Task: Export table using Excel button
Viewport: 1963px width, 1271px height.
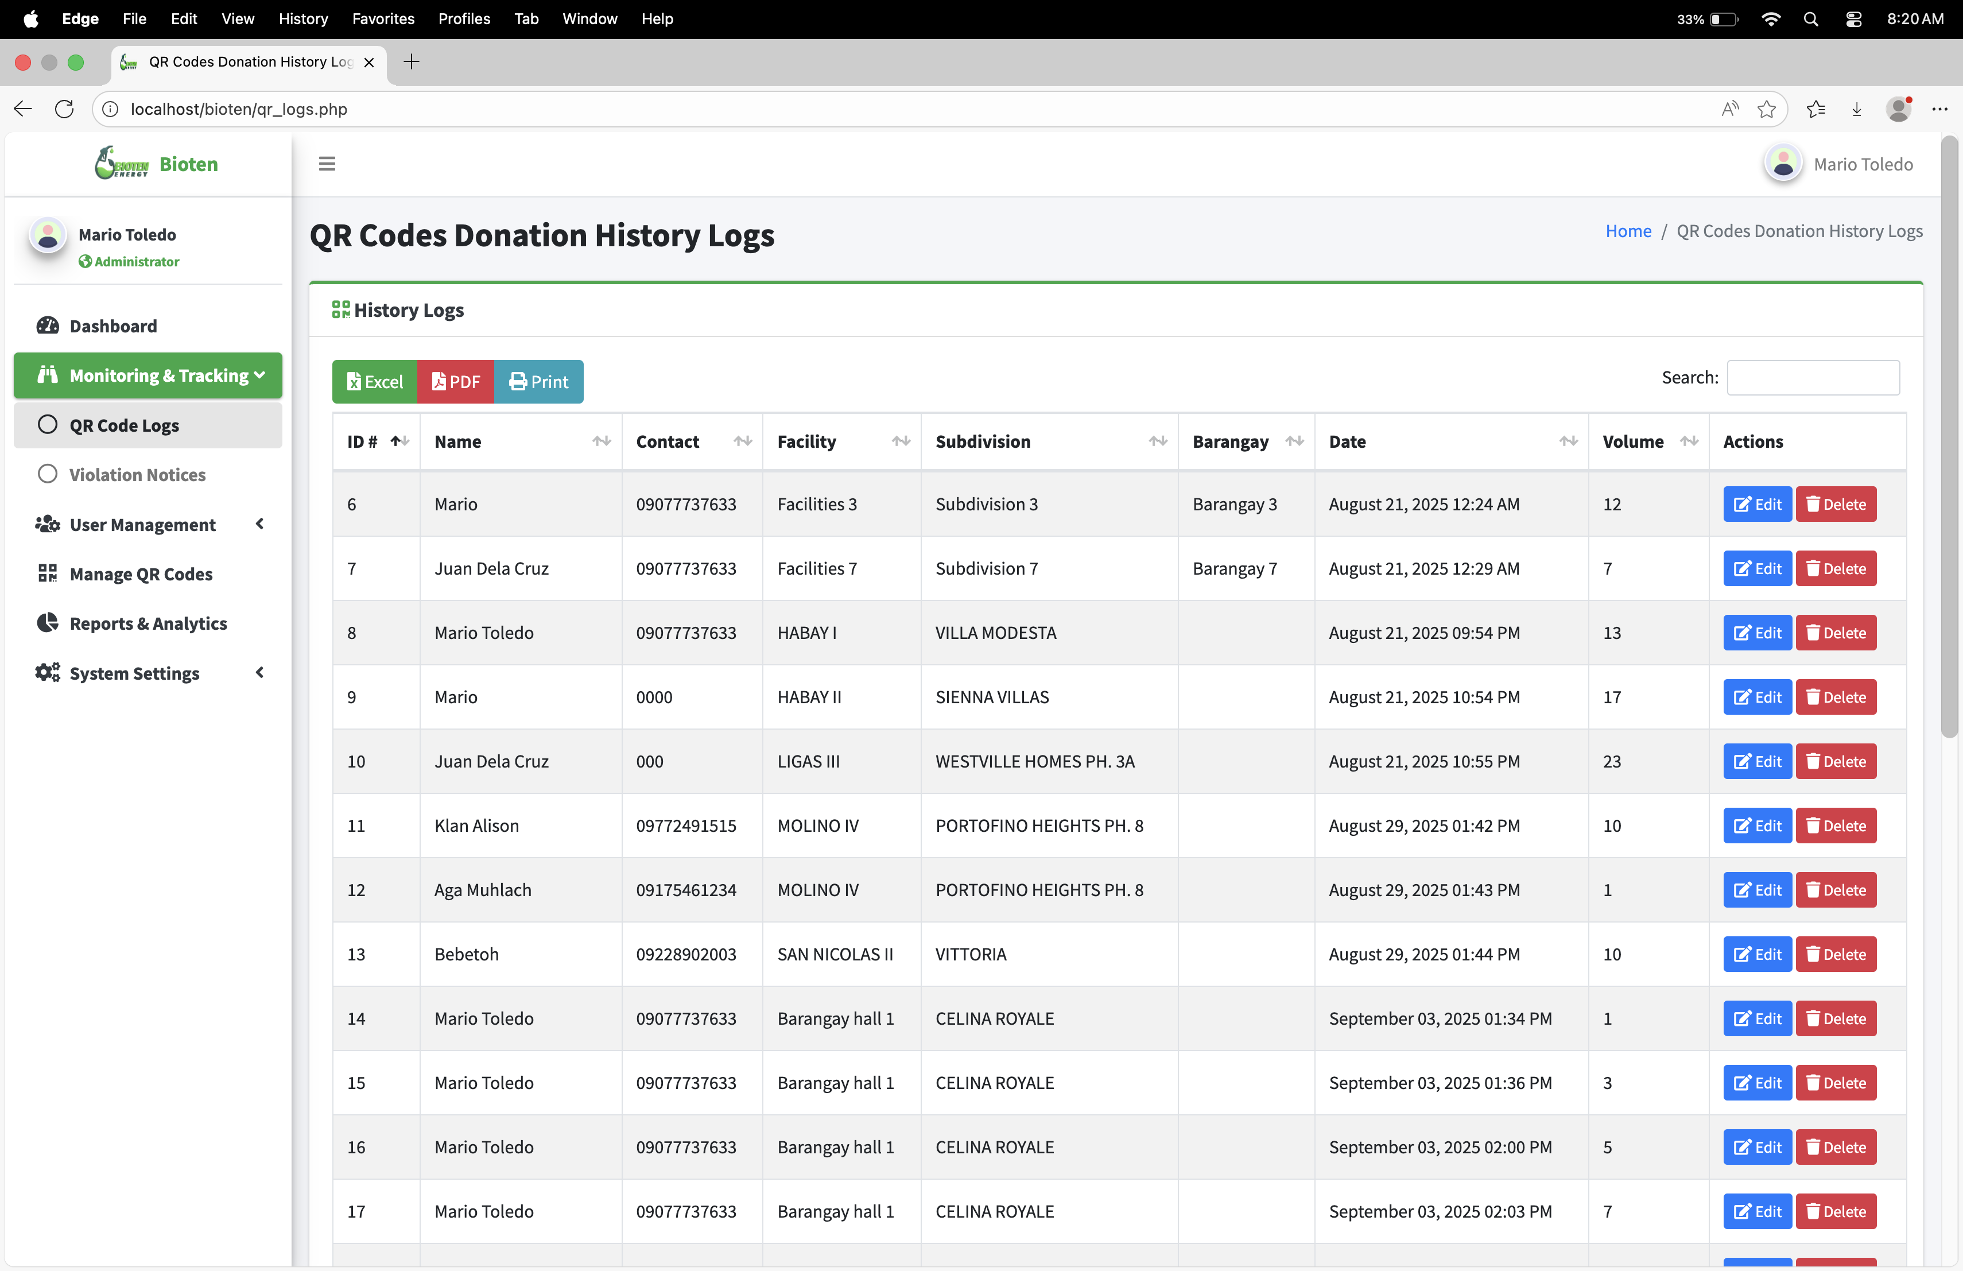Action: click(374, 382)
